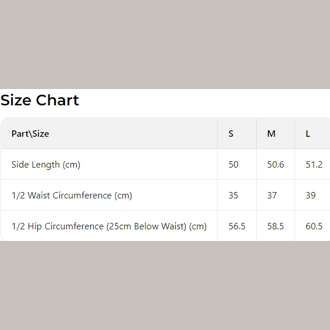Select the Side Length (cm) row label

point(46,165)
